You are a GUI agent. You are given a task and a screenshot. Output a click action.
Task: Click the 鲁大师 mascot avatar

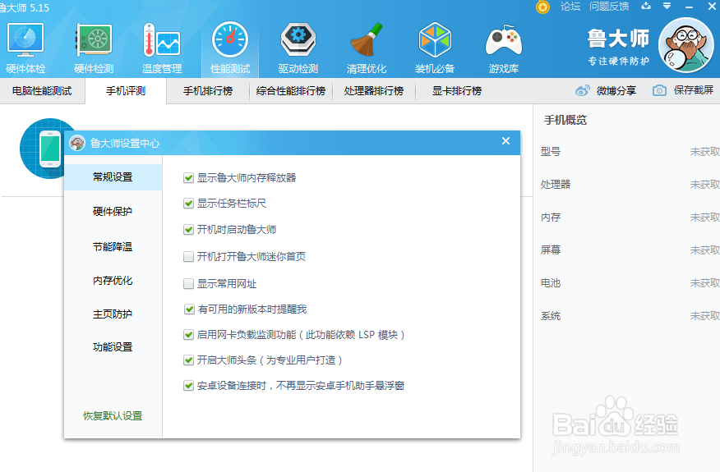[x=686, y=45]
